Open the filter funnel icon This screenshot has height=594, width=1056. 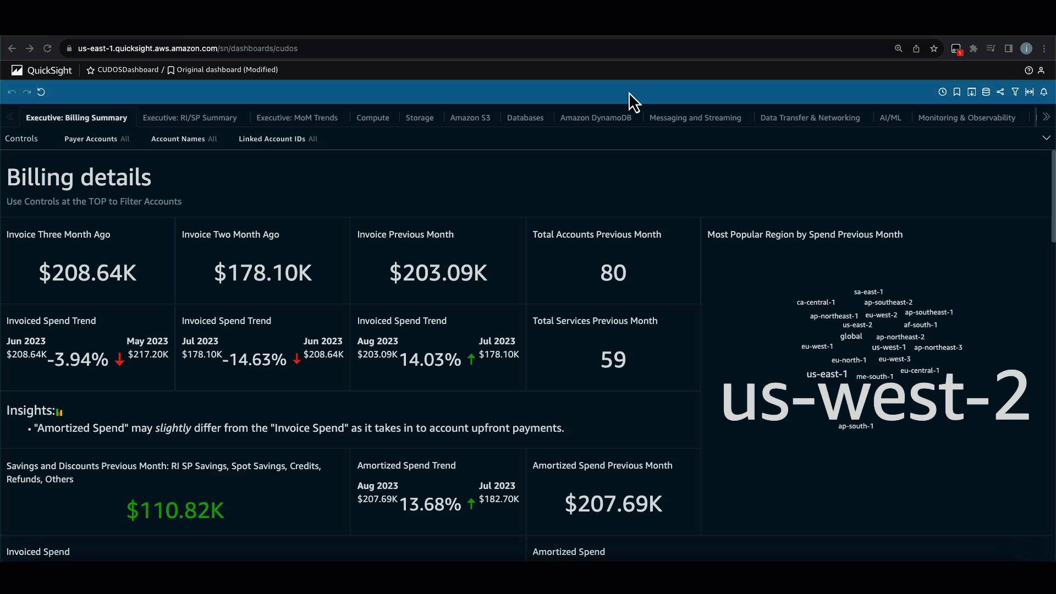(1015, 92)
